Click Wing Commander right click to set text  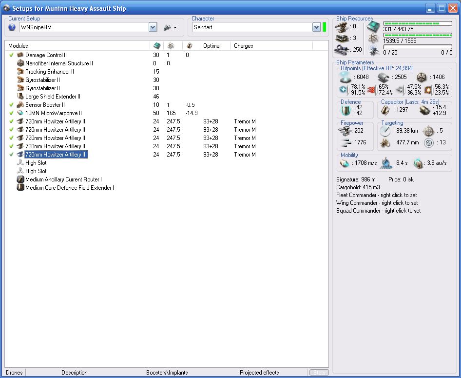coord(377,203)
